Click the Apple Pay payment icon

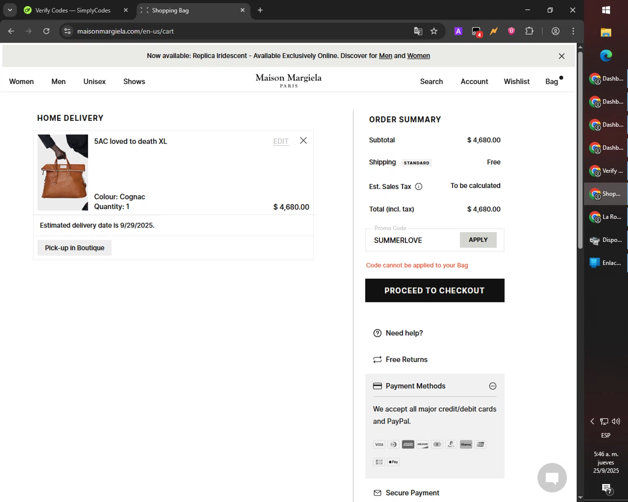point(394,462)
